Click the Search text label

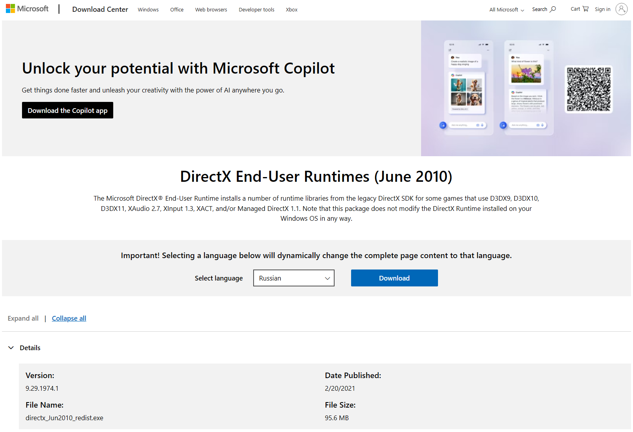(540, 9)
